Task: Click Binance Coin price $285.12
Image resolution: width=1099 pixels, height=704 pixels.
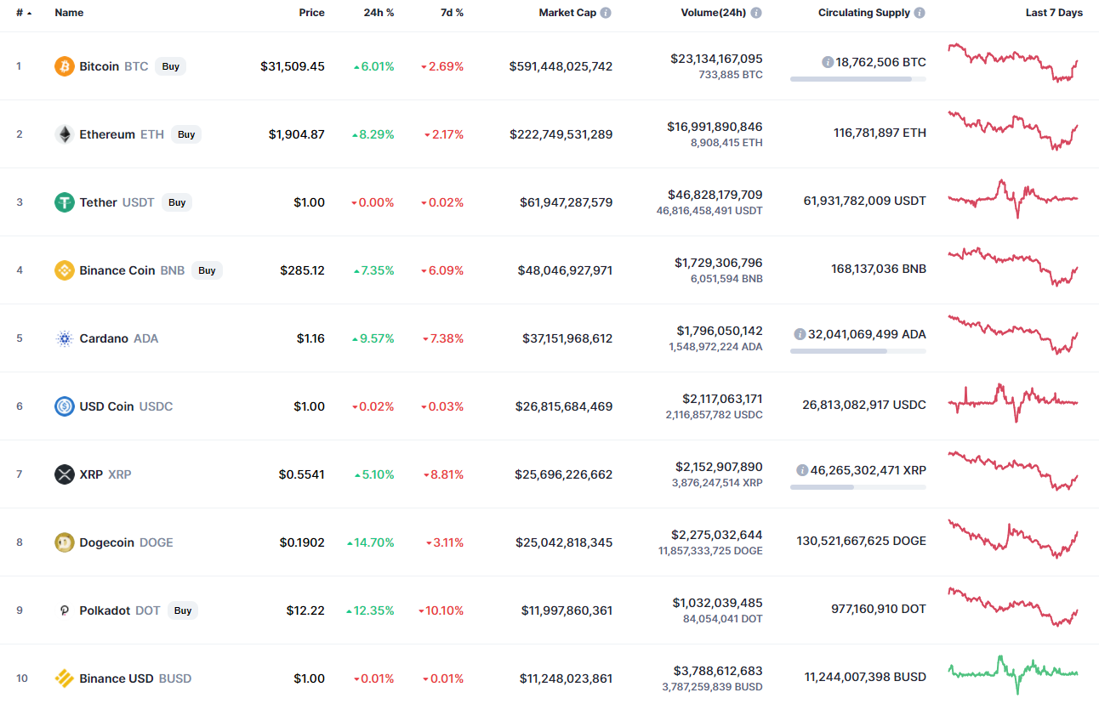Action: 302,270
